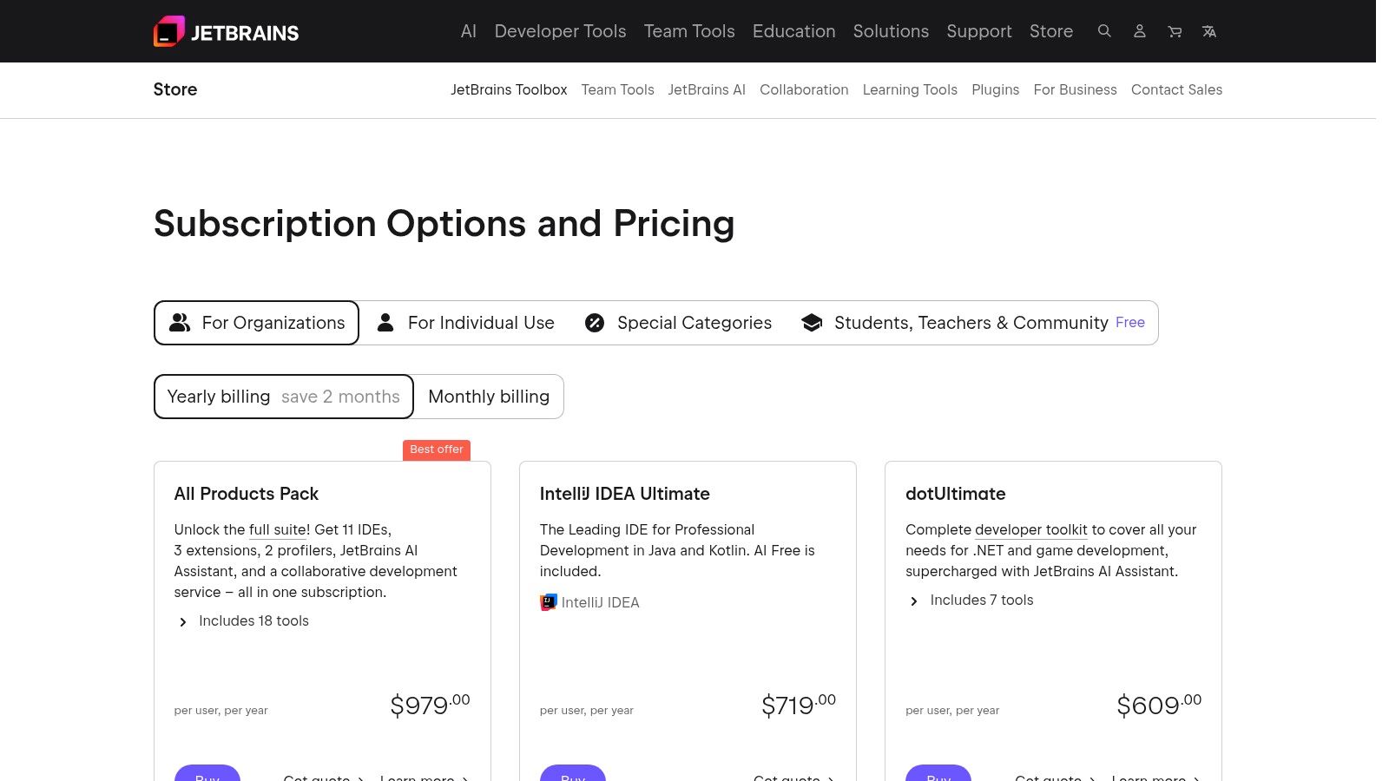The height and width of the screenshot is (781, 1389).
Task: Select the Monthly billing option
Action: click(488, 397)
